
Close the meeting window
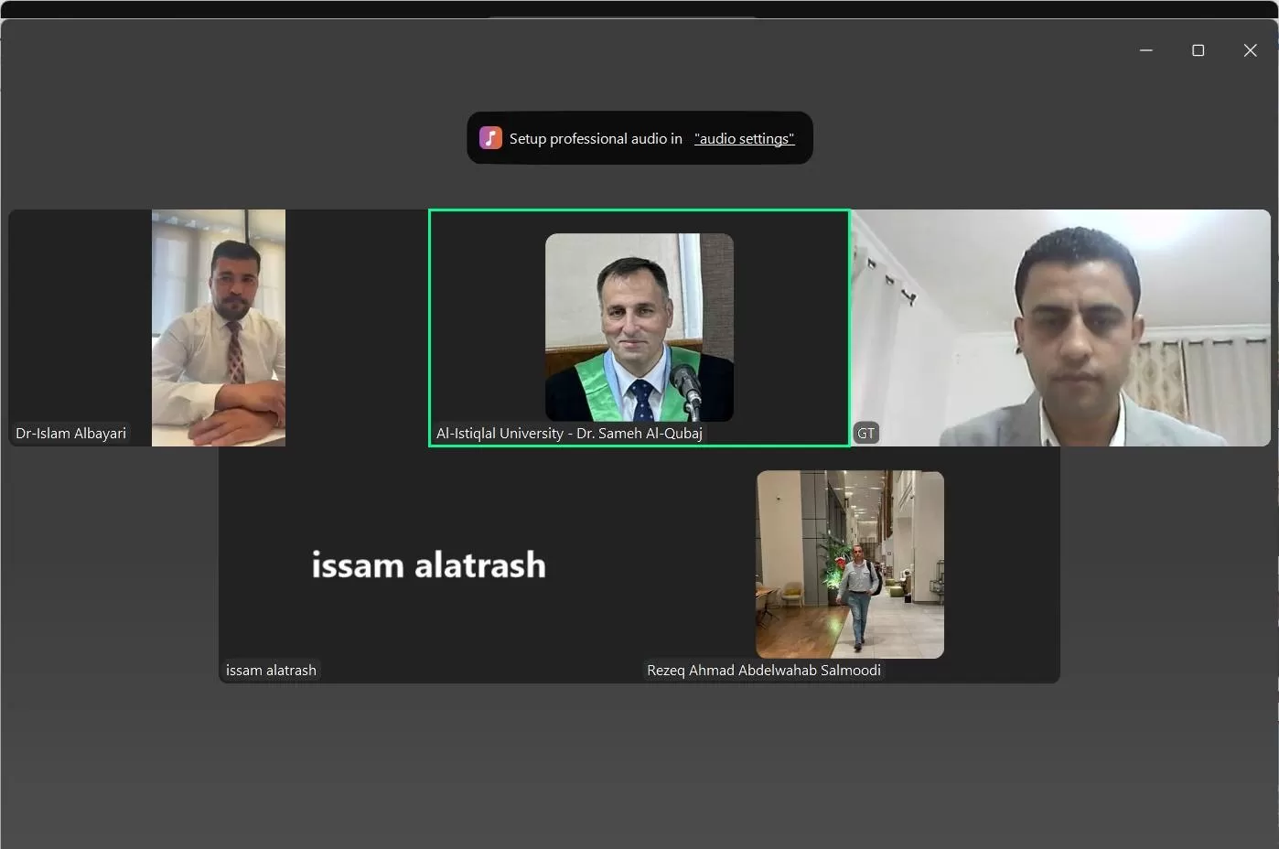click(x=1250, y=50)
